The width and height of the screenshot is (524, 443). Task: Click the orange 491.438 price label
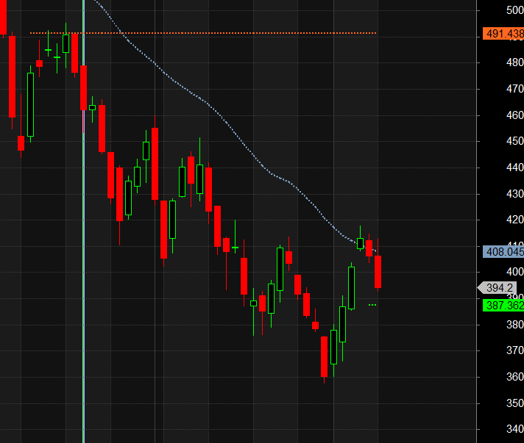tap(503, 34)
